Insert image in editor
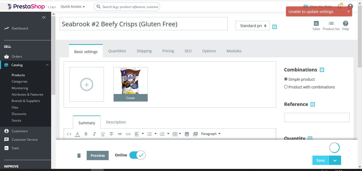This screenshot has width=362, height=171. (x=187, y=134)
